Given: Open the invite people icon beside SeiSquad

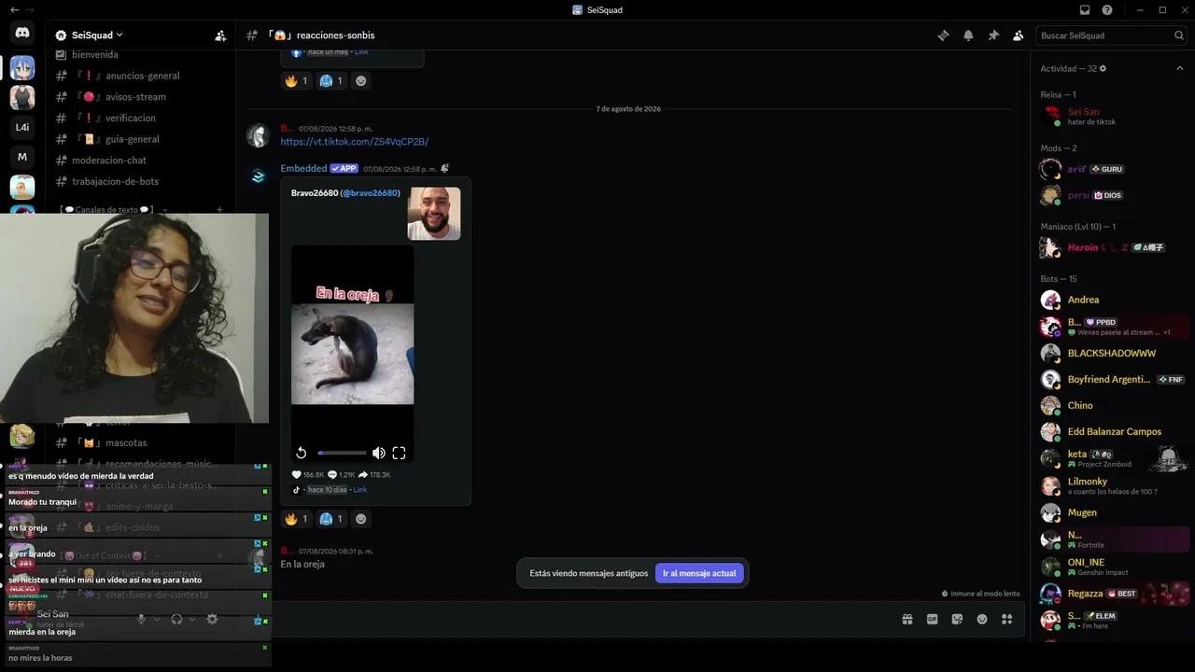Looking at the screenshot, I should (x=220, y=35).
